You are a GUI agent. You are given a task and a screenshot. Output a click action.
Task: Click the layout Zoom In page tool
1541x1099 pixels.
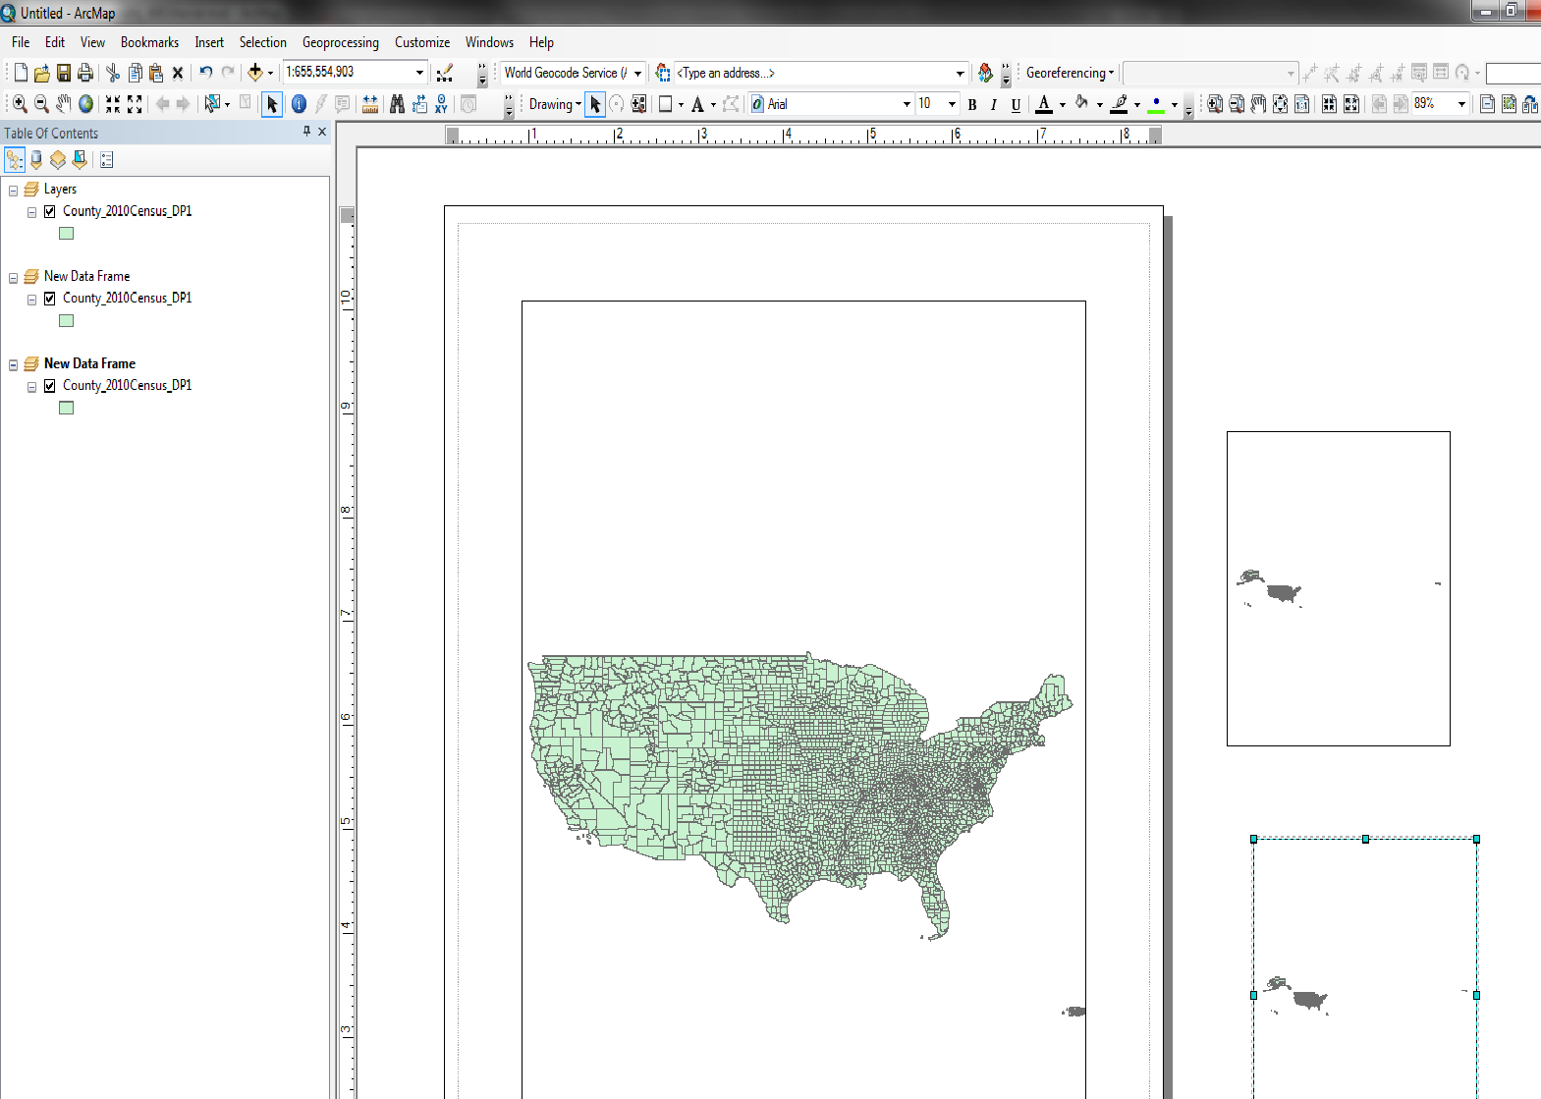(1215, 104)
